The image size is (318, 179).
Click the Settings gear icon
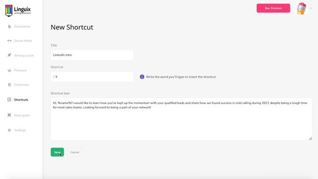(9, 130)
